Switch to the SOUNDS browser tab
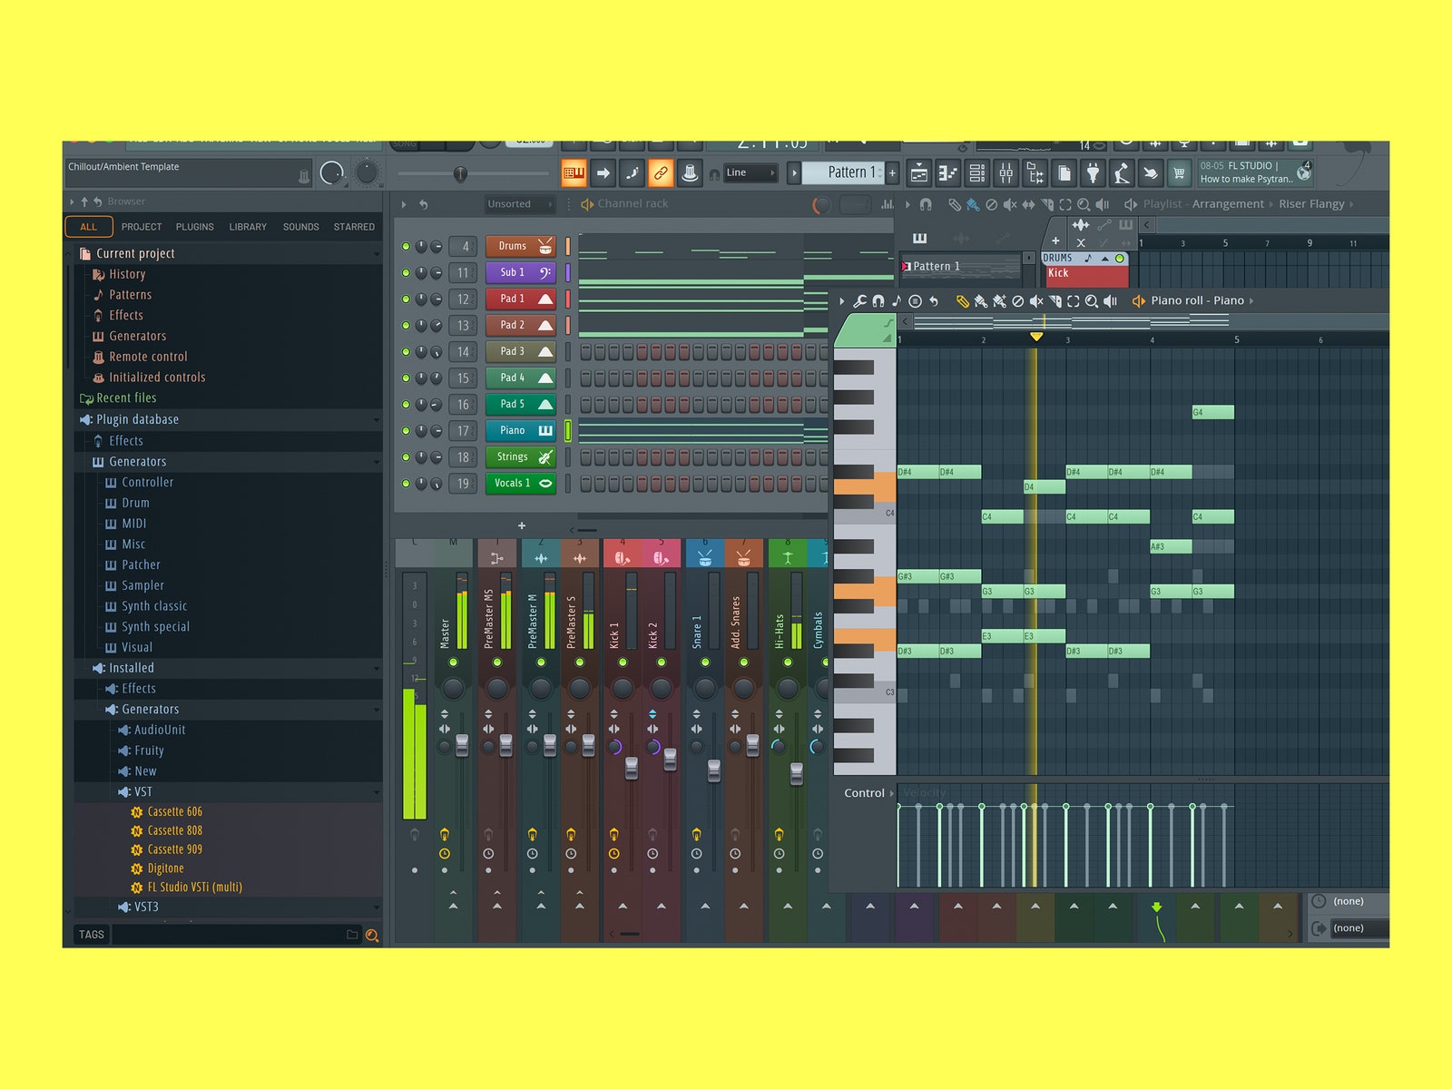The image size is (1452, 1089). pos(300,227)
